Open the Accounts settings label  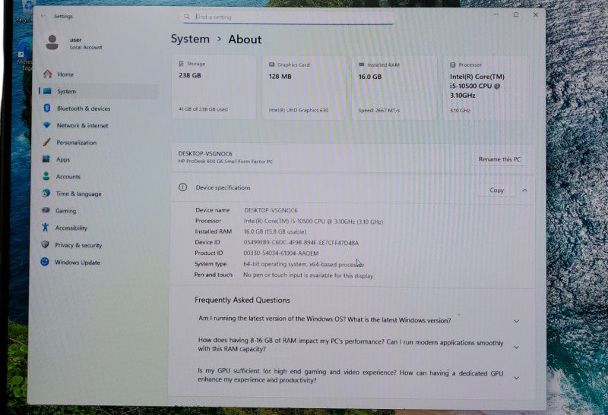pyautogui.click(x=68, y=177)
